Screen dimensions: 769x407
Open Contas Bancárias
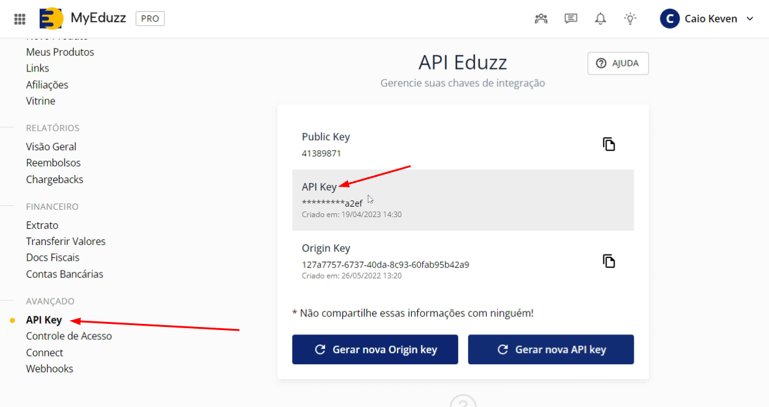point(64,274)
